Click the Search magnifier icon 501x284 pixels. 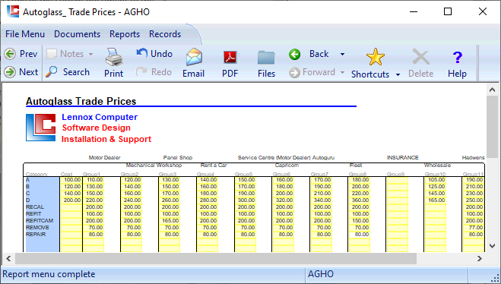click(x=51, y=72)
